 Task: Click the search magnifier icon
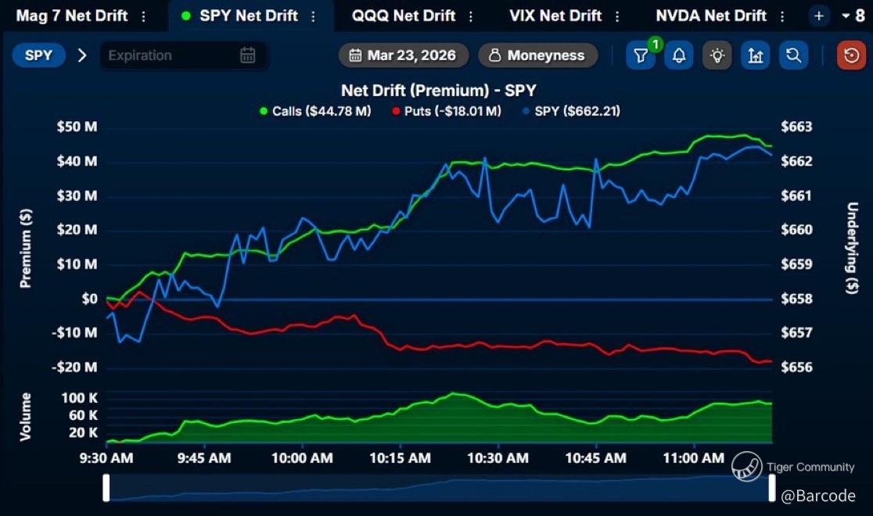[x=793, y=55]
